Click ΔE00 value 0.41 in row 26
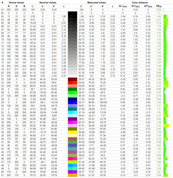 pyautogui.click(x=159, y=92)
